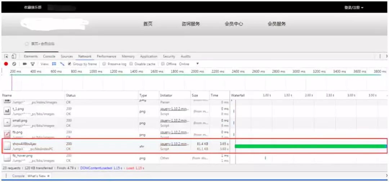Open the Sources tab
Image resolution: width=389 pixels, height=182 pixels.
pyautogui.click(x=67, y=56)
